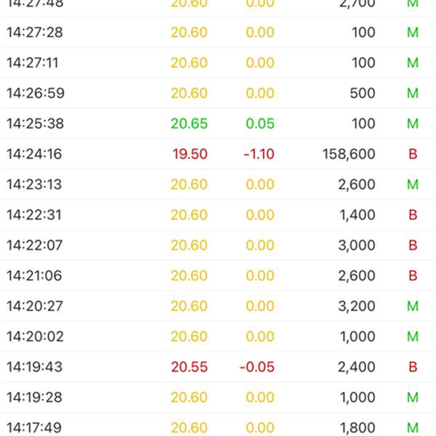436x436 pixels.
Task: Click the red 20.55 price
Action: (x=189, y=367)
